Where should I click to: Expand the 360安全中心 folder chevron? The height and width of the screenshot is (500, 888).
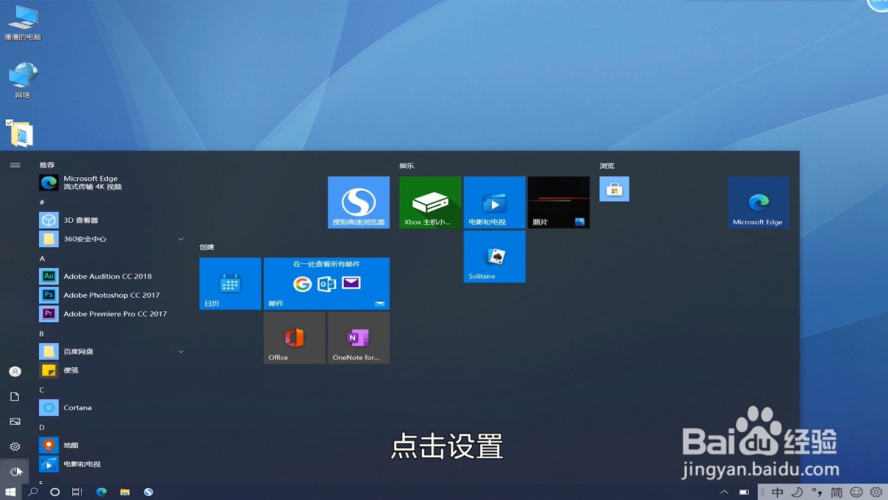click(x=180, y=239)
